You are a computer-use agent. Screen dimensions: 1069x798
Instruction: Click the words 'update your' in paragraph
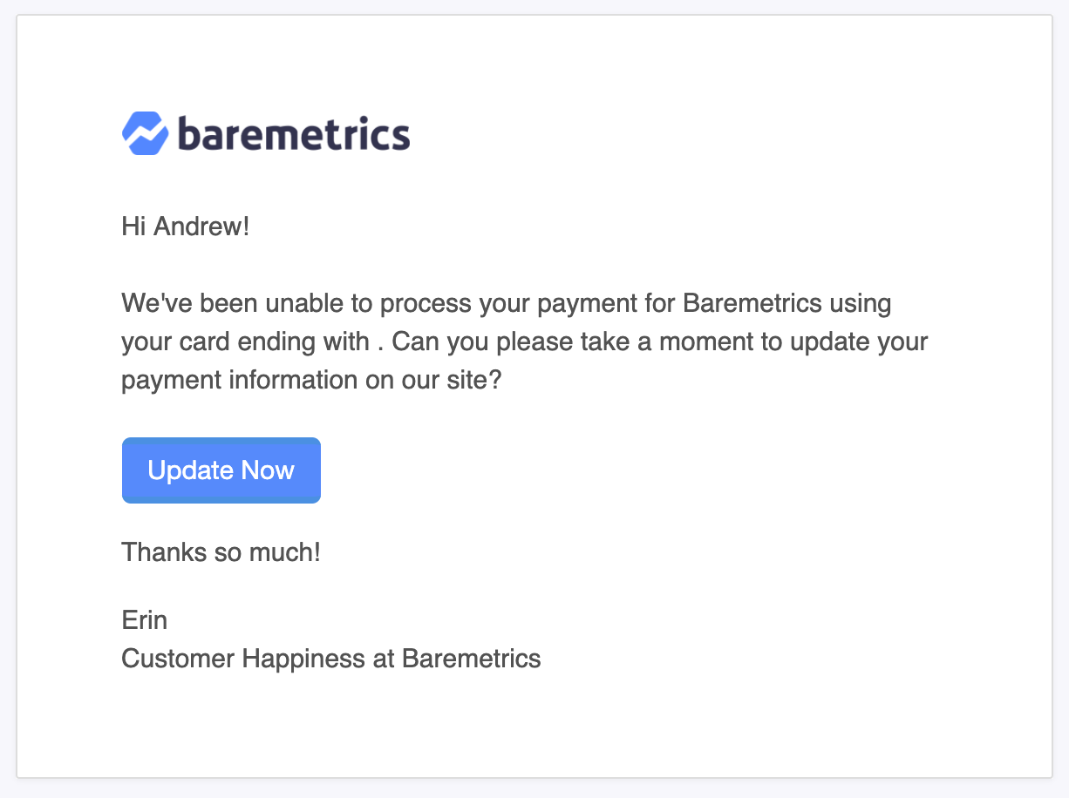point(859,342)
